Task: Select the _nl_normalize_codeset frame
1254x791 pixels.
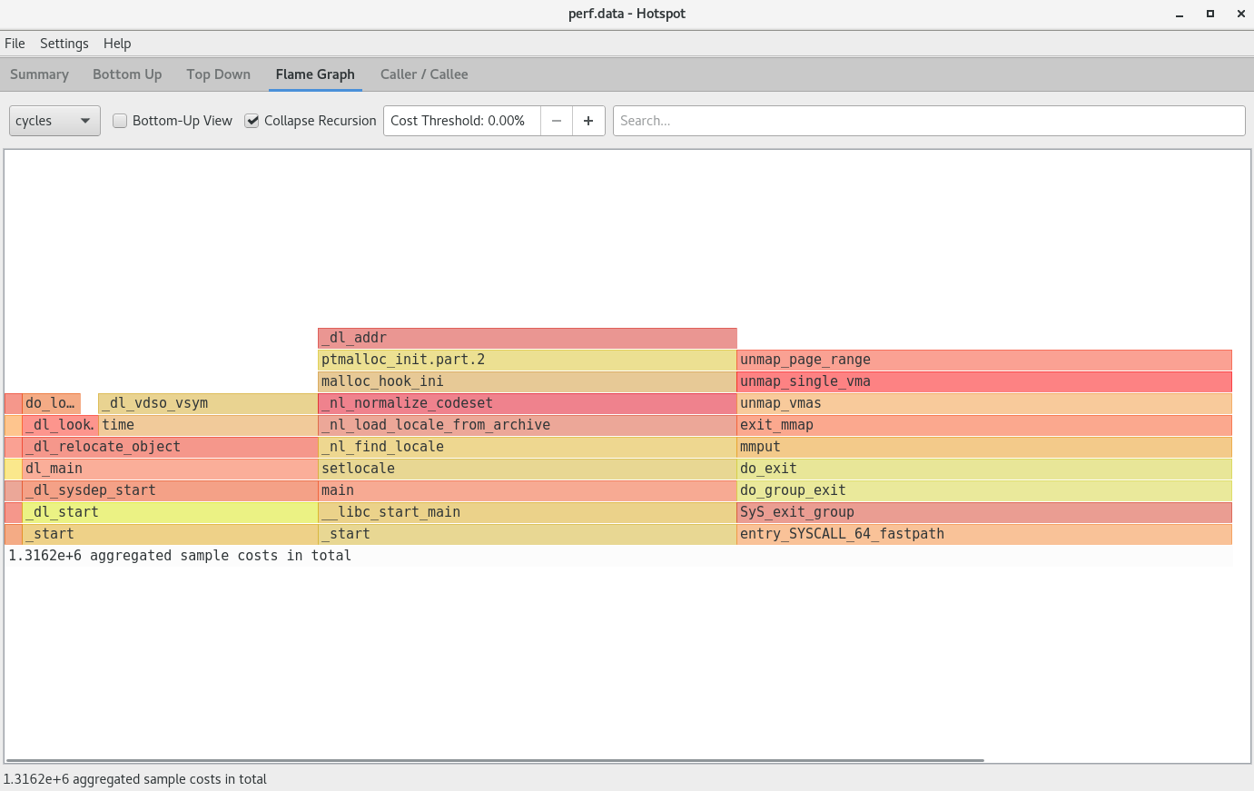Action: 527,403
